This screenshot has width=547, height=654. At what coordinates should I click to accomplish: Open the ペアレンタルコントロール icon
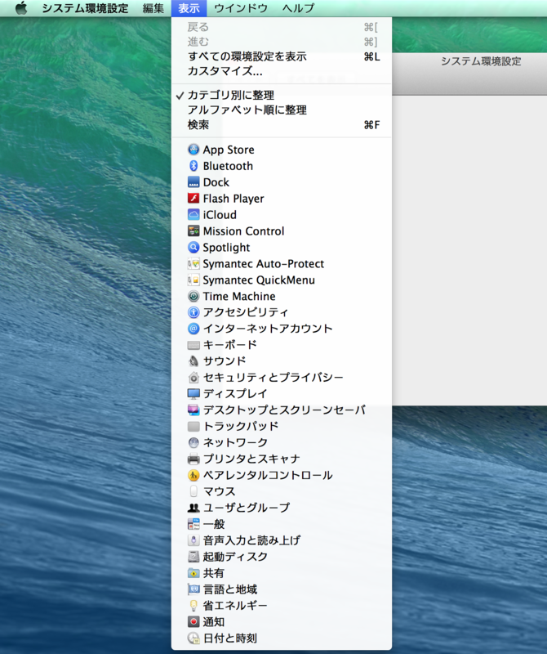[193, 475]
